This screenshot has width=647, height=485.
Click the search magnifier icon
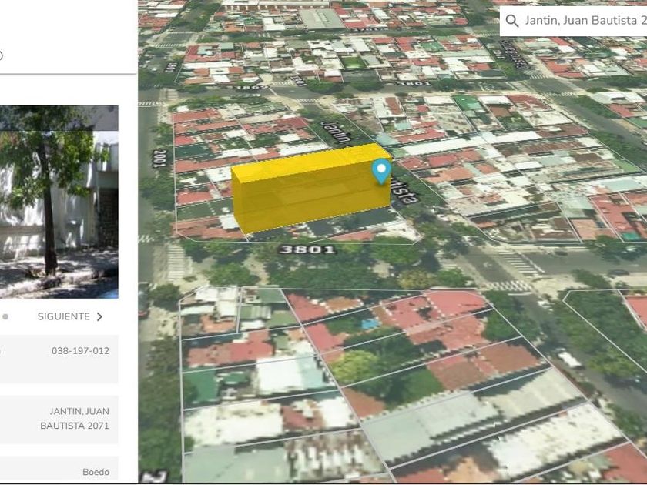(x=511, y=21)
